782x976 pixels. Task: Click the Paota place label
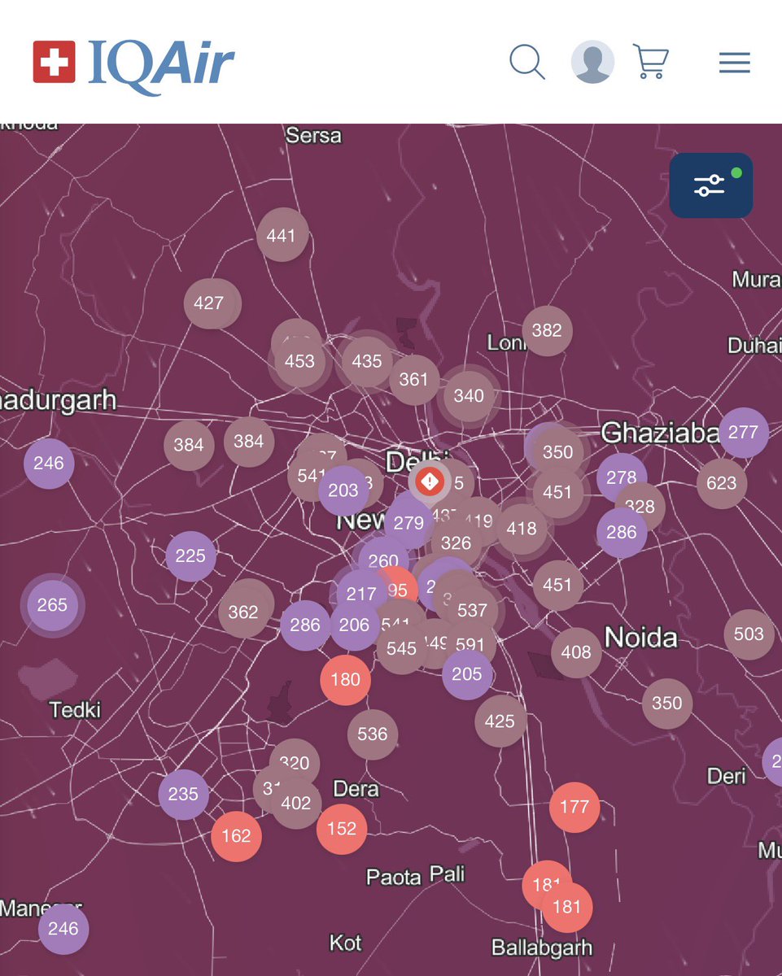pos(394,877)
